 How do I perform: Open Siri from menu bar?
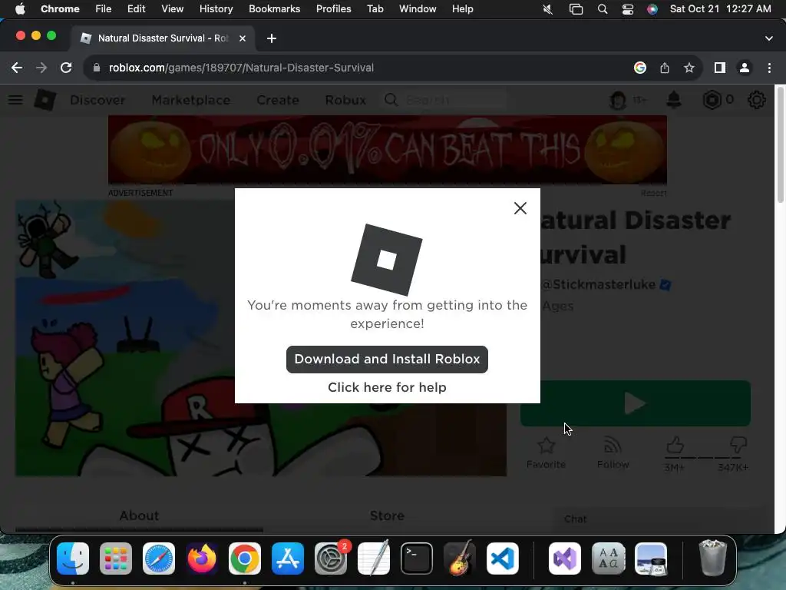[652, 9]
